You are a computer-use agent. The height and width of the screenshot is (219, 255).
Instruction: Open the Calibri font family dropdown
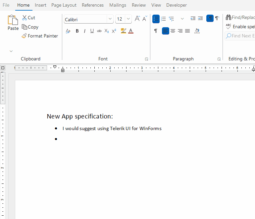point(110,19)
